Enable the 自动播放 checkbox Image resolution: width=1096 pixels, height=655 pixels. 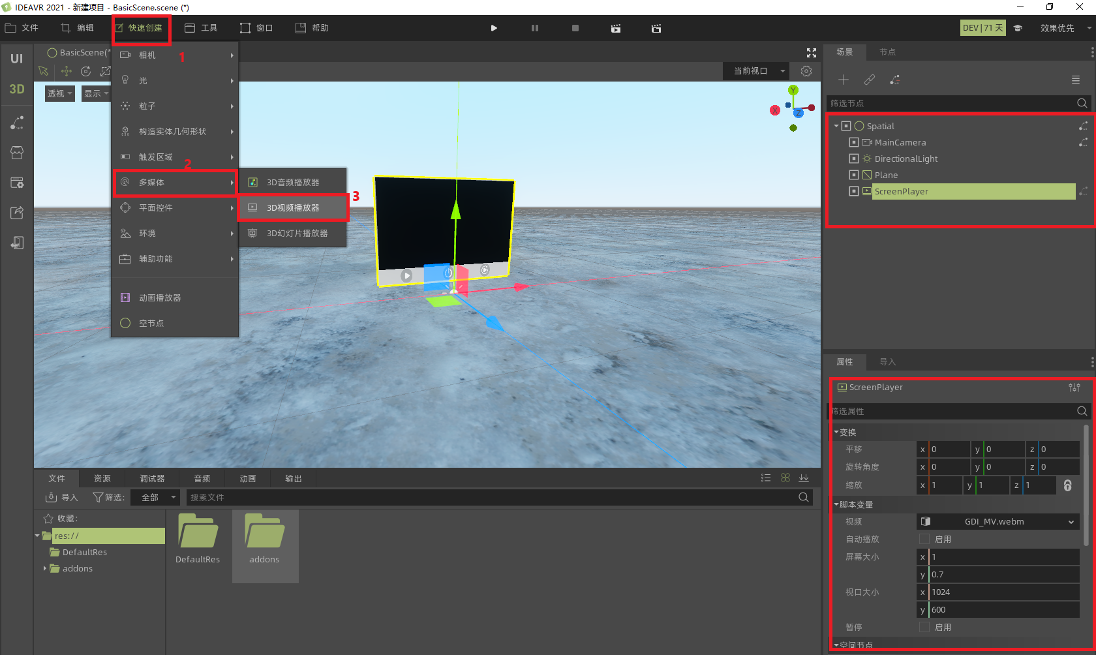924,539
